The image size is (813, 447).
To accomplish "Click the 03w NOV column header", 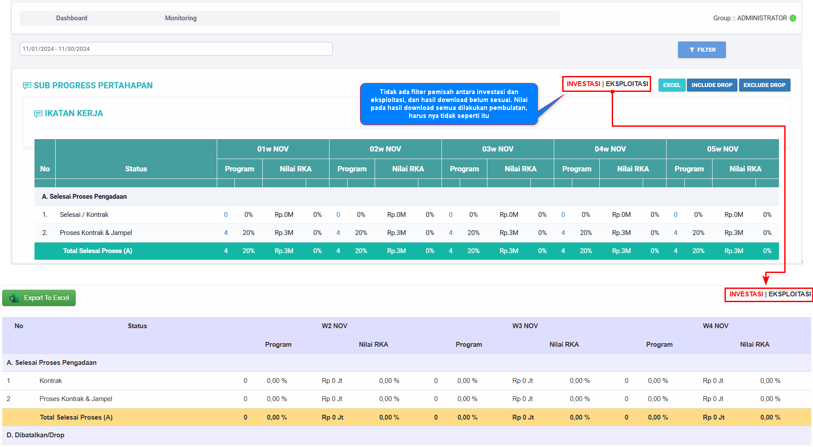I will tap(498, 149).
